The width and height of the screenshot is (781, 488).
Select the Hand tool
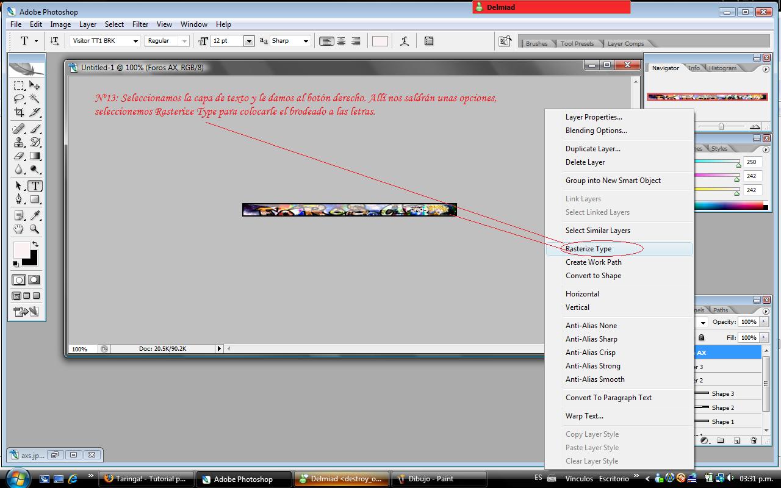point(19,229)
